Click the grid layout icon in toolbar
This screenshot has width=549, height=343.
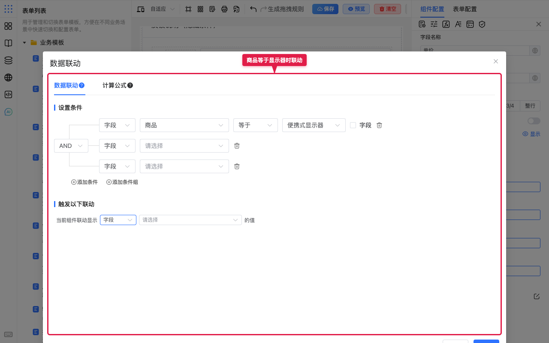pos(200,9)
